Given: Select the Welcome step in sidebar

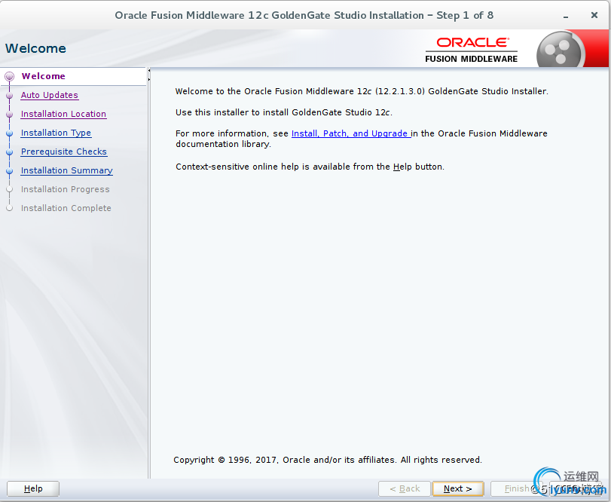Looking at the screenshot, I should tap(43, 76).
